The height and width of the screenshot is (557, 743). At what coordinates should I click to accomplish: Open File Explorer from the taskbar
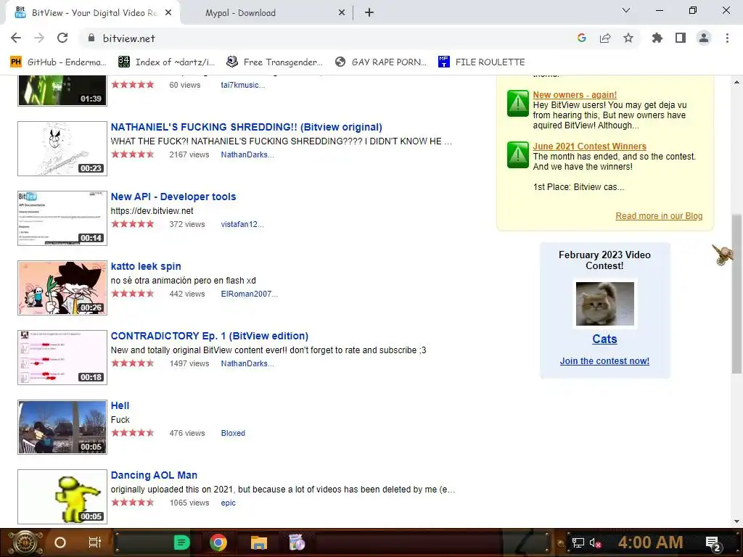(x=259, y=542)
